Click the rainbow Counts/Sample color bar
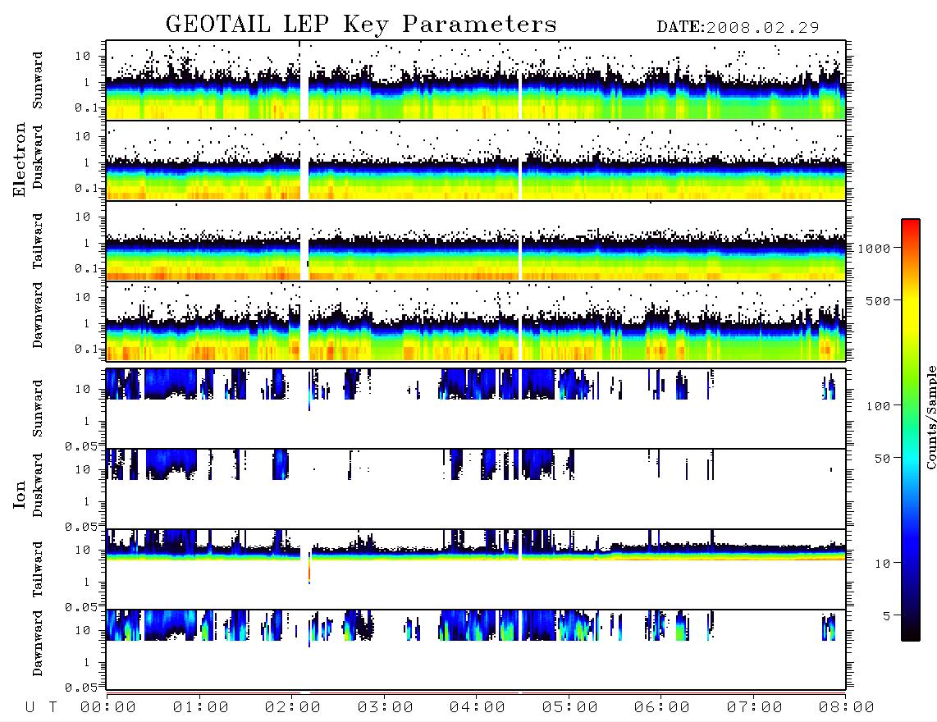Screen dimensions: 937x722 point(911,431)
